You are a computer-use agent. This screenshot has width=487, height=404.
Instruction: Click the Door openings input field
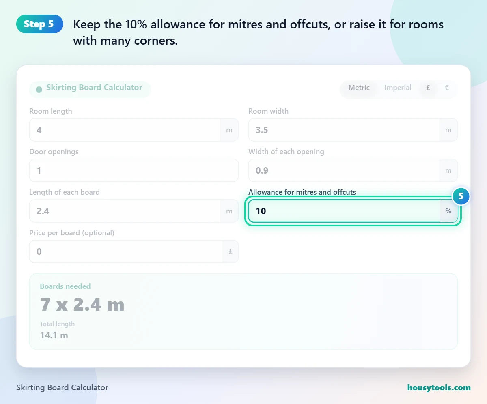pos(134,170)
